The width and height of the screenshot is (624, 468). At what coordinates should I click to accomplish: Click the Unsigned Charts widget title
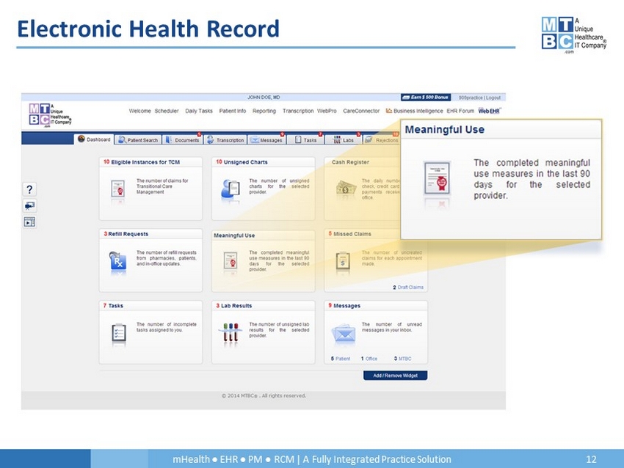[x=245, y=162]
